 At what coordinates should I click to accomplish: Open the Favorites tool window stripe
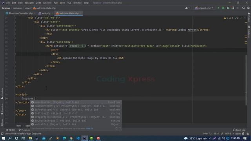pyautogui.click(x=2, y=109)
